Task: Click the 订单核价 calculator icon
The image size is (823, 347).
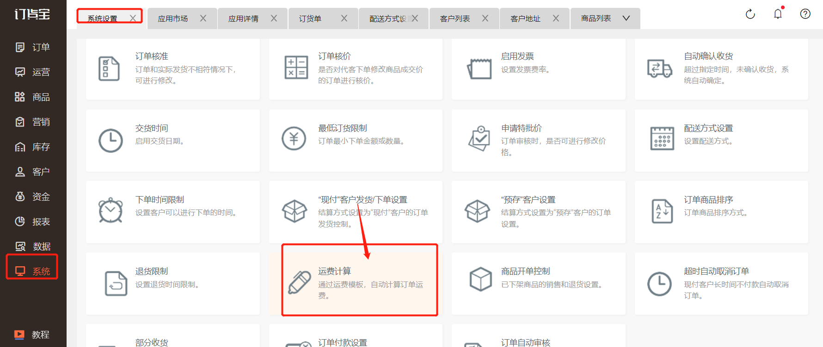Action: pyautogui.click(x=296, y=67)
